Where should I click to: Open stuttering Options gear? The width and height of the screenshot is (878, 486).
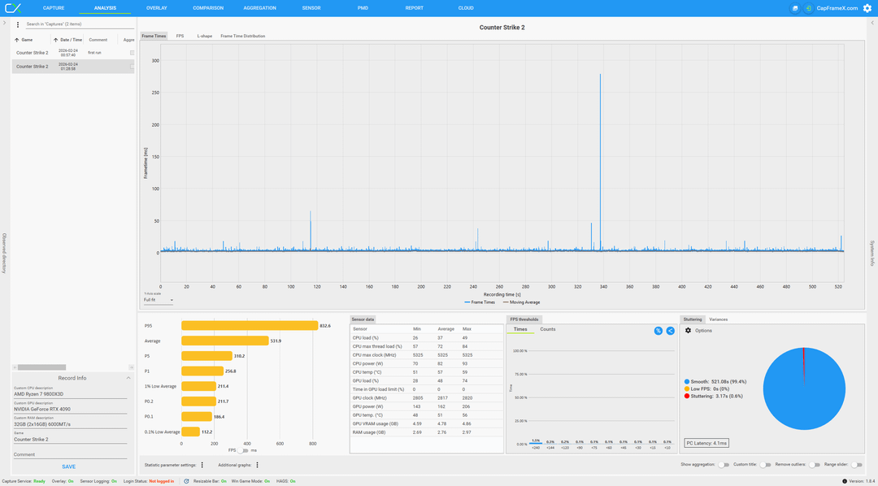(x=689, y=330)
